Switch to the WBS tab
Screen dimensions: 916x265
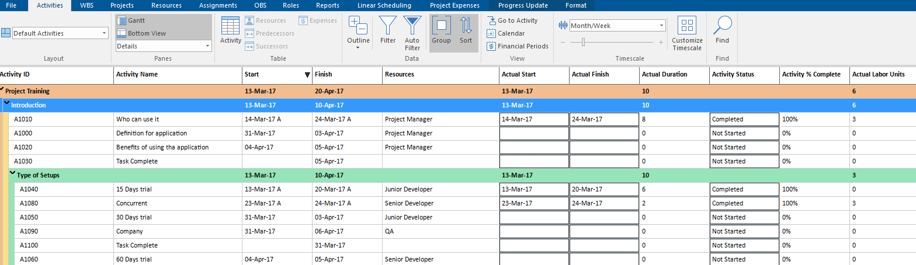86,5
